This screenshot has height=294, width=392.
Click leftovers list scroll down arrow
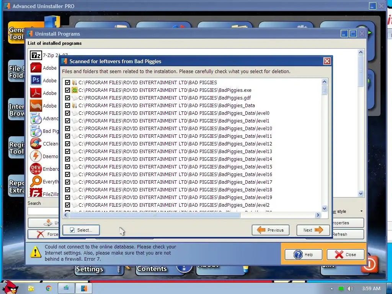coord(324,209)
